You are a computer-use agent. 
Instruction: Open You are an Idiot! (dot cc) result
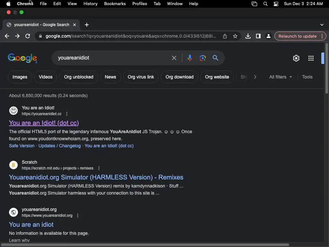tap(44, 123)
